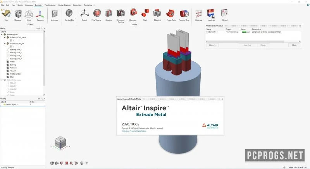The image size is (310, 169).
Task: Open the Advanced Bearing tool
Action: pos(121,16)
